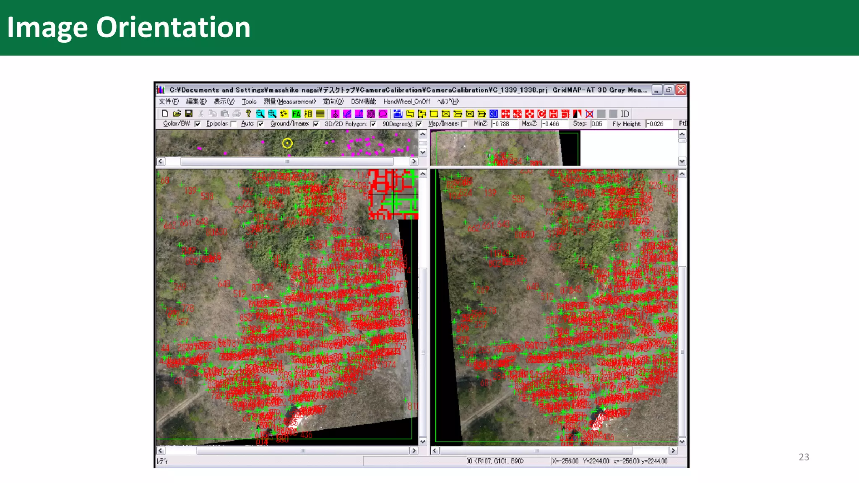This screenshot has width=859, height=483.
Task: Select the yellow crosshair points icon
Action: (284, 114)
